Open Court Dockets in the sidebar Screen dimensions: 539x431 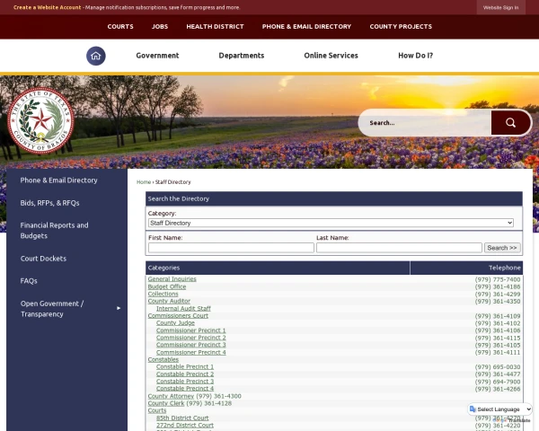(43, 259)
